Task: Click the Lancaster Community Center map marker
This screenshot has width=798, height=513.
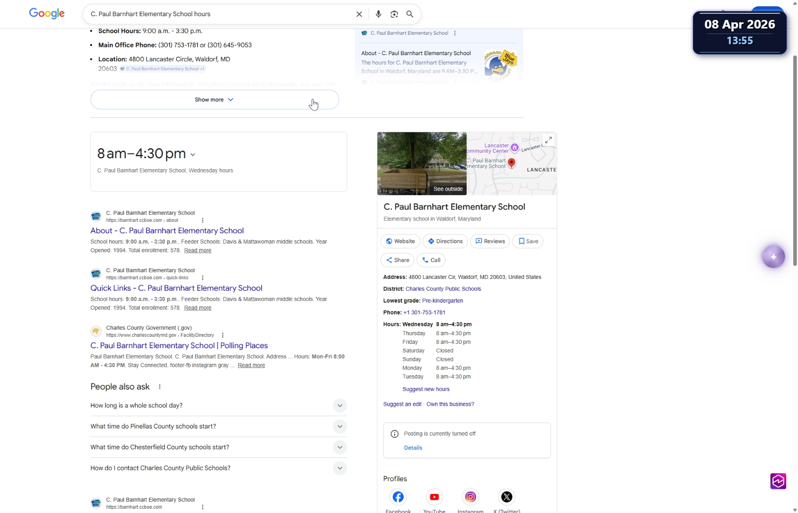Action: 514,148
